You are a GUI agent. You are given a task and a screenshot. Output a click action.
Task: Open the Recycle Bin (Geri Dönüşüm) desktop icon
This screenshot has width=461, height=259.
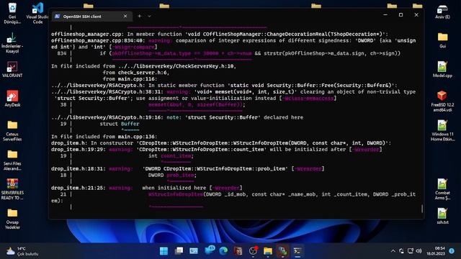point(12,13)
